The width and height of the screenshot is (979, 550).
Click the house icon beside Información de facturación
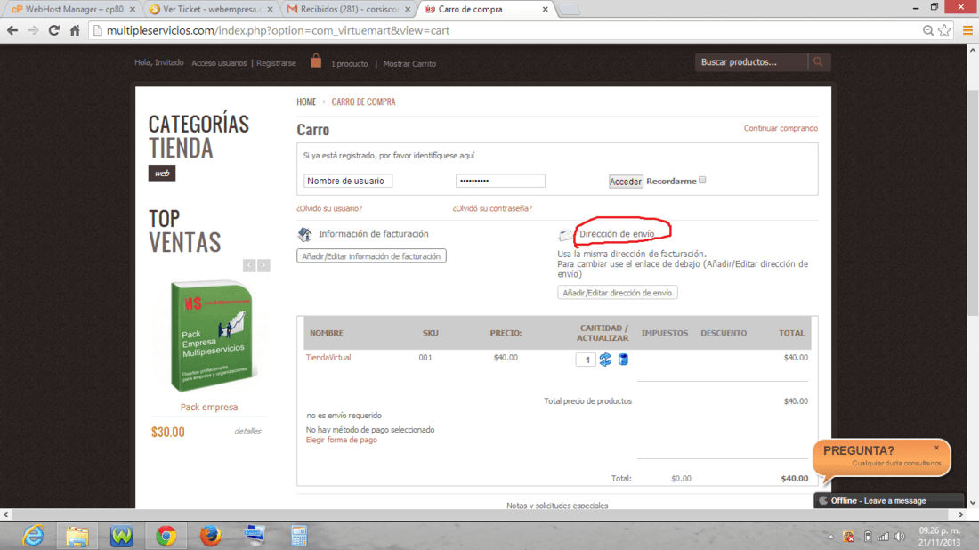pyautogui.click(x=304, y=234)
